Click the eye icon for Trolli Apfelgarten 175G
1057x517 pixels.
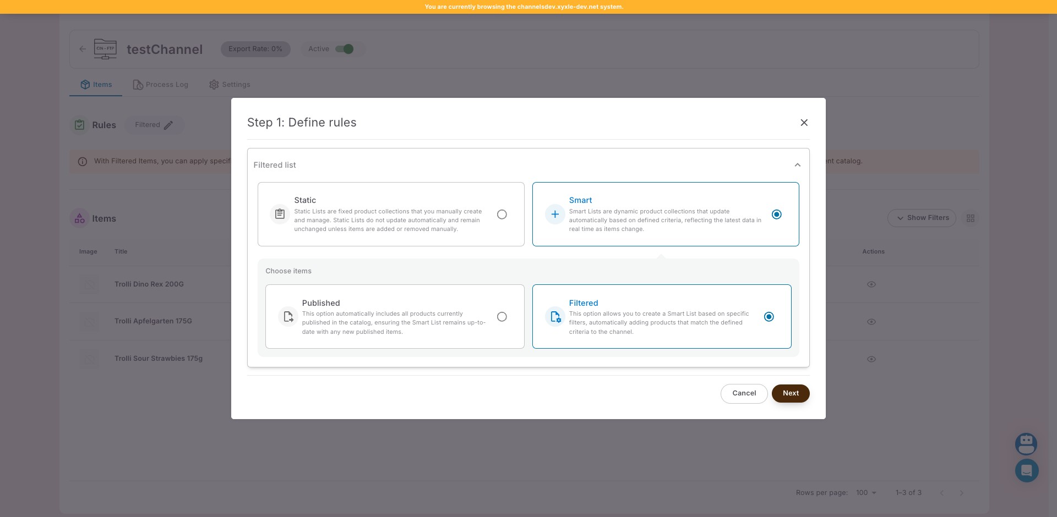coord(871,322)
